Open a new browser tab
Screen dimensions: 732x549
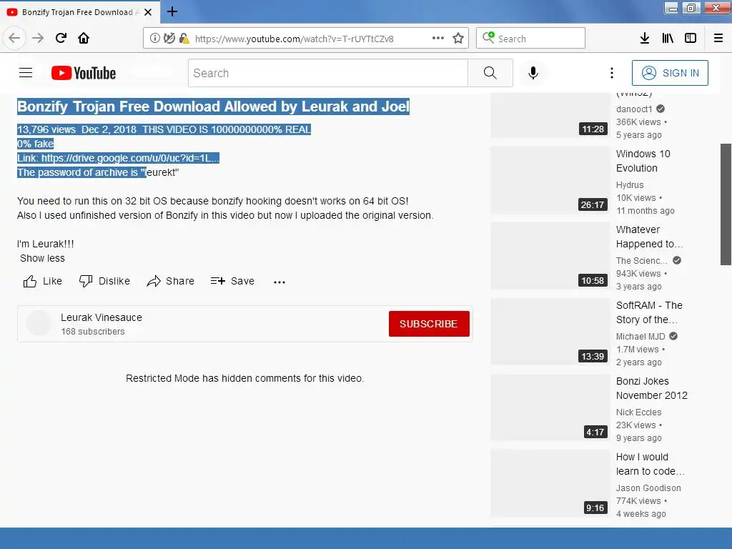click(172, 11)
